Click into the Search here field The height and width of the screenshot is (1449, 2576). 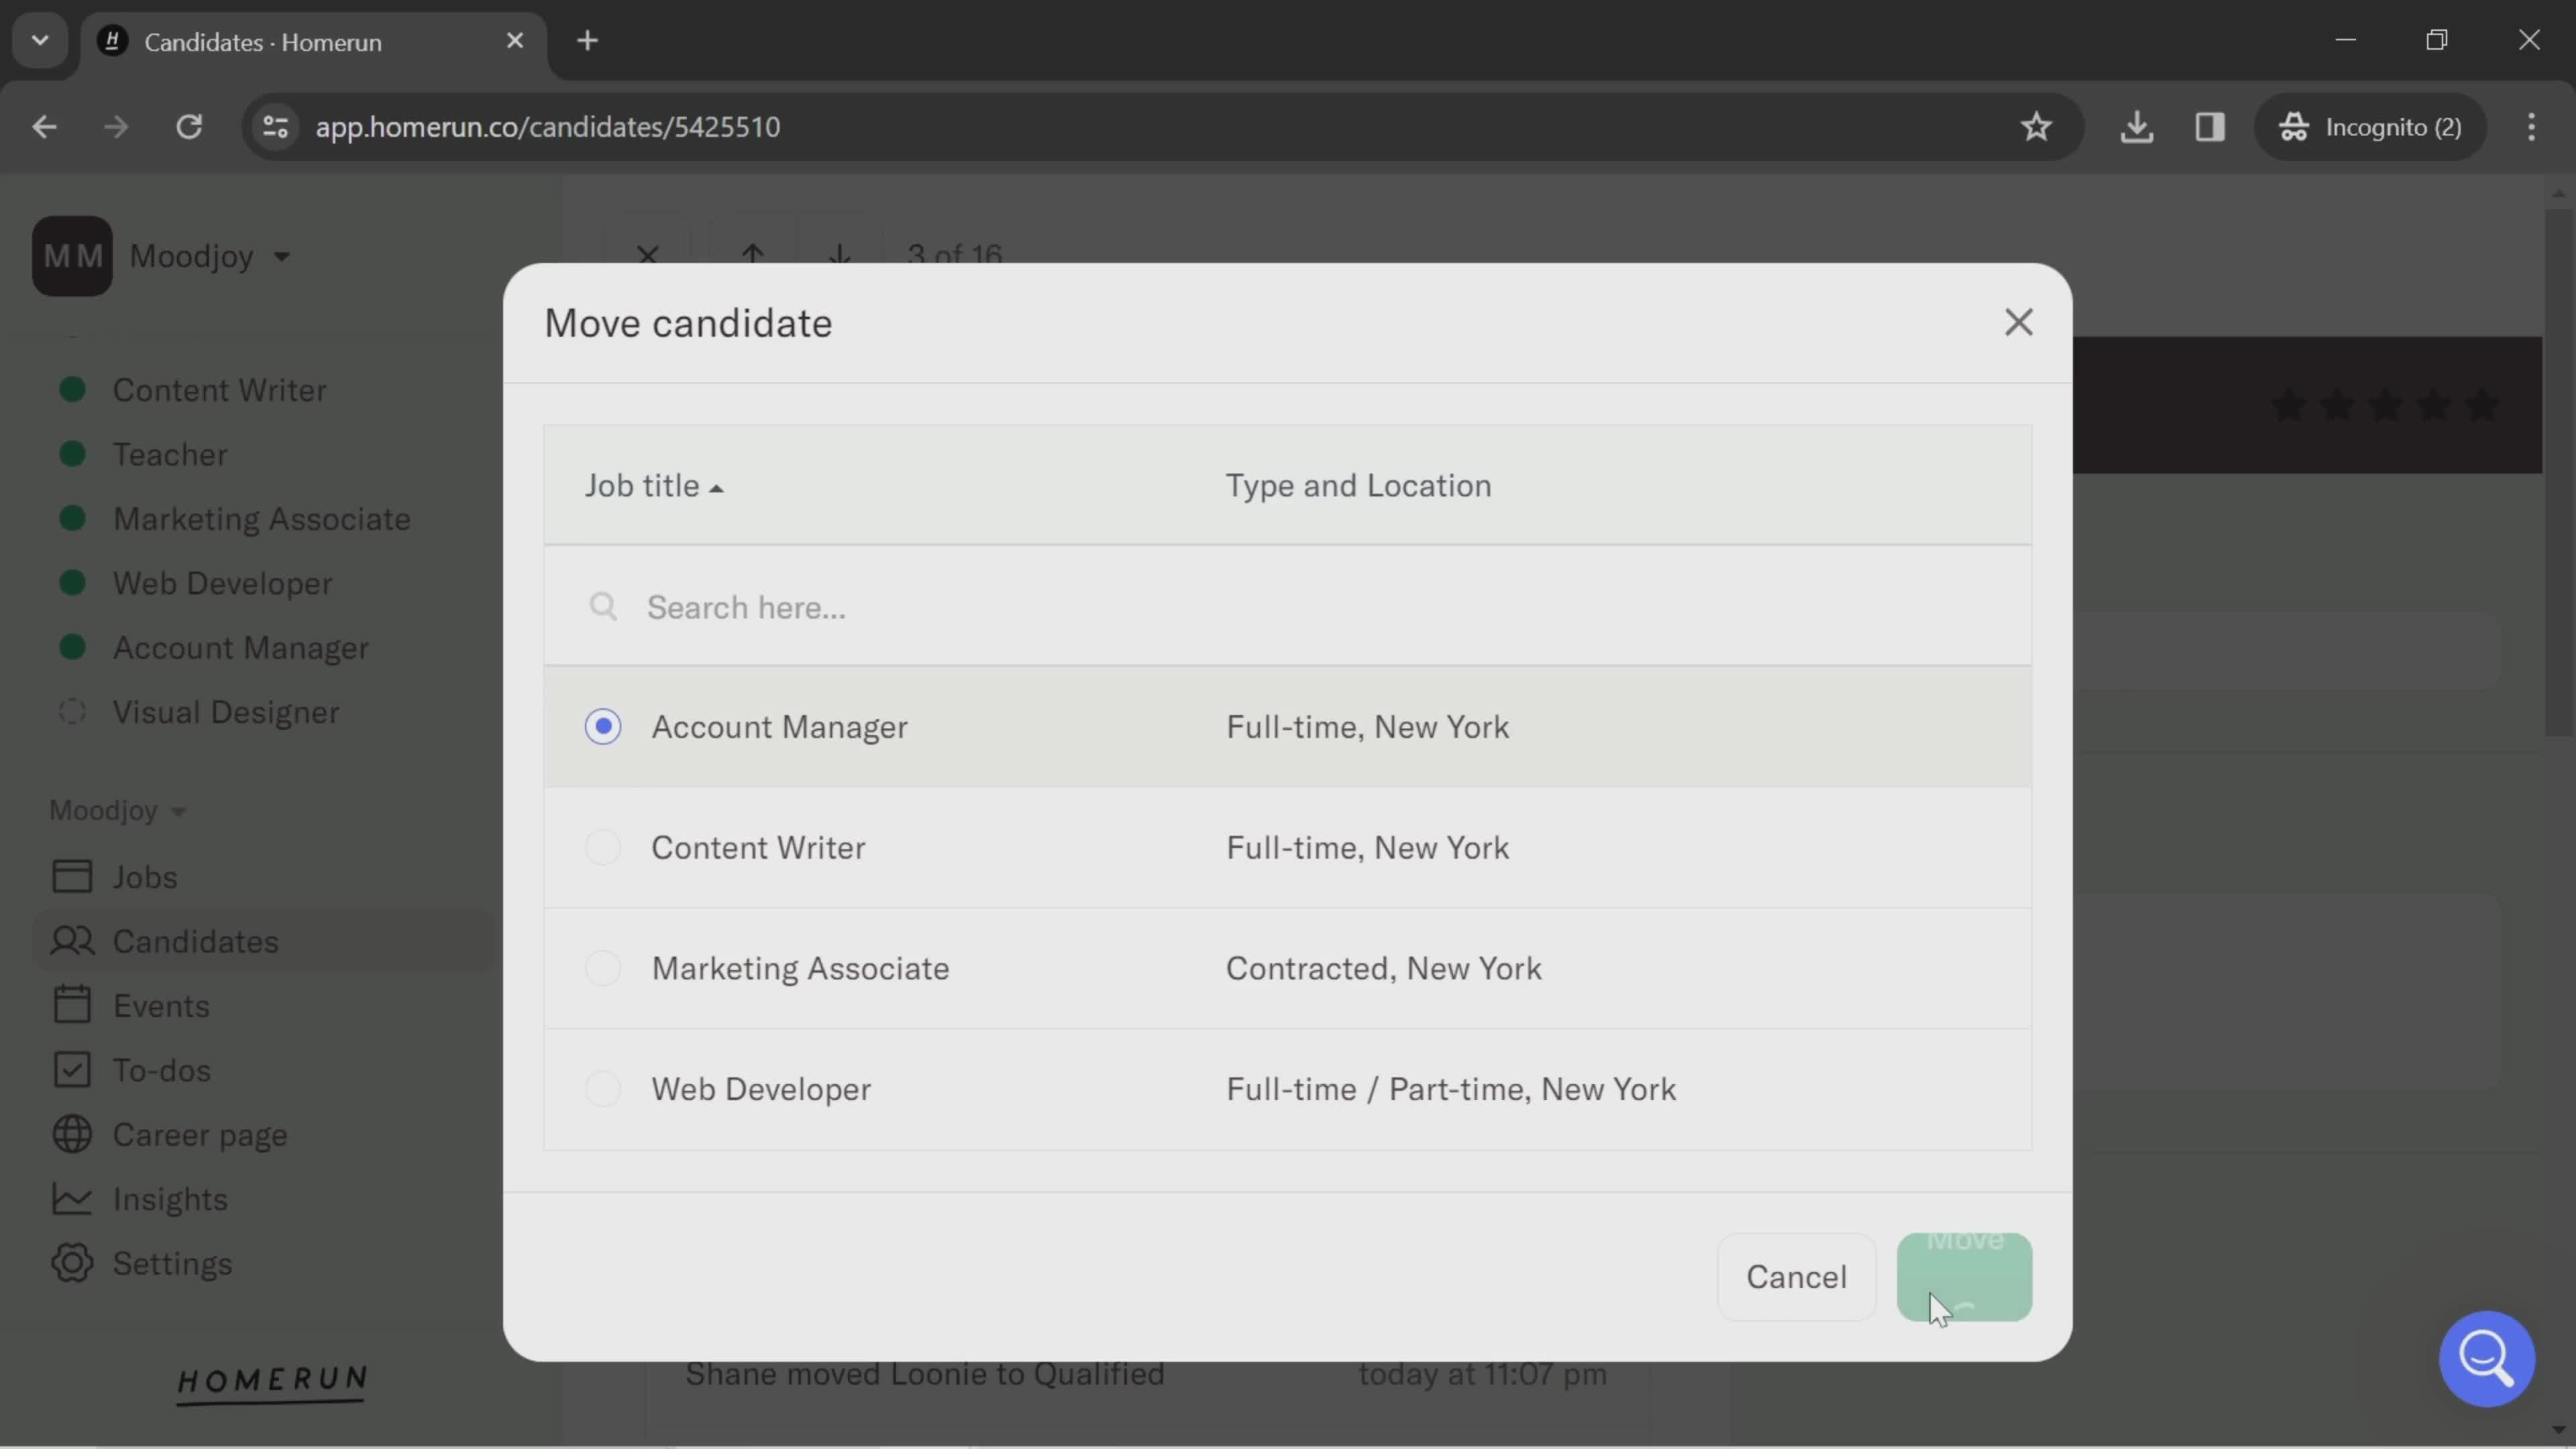(x=1287, y=607)
